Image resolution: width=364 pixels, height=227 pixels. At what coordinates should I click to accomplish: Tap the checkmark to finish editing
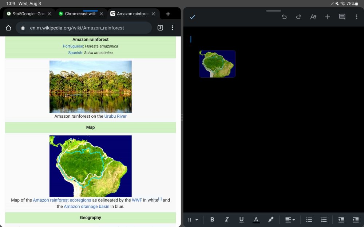[193, 17]
